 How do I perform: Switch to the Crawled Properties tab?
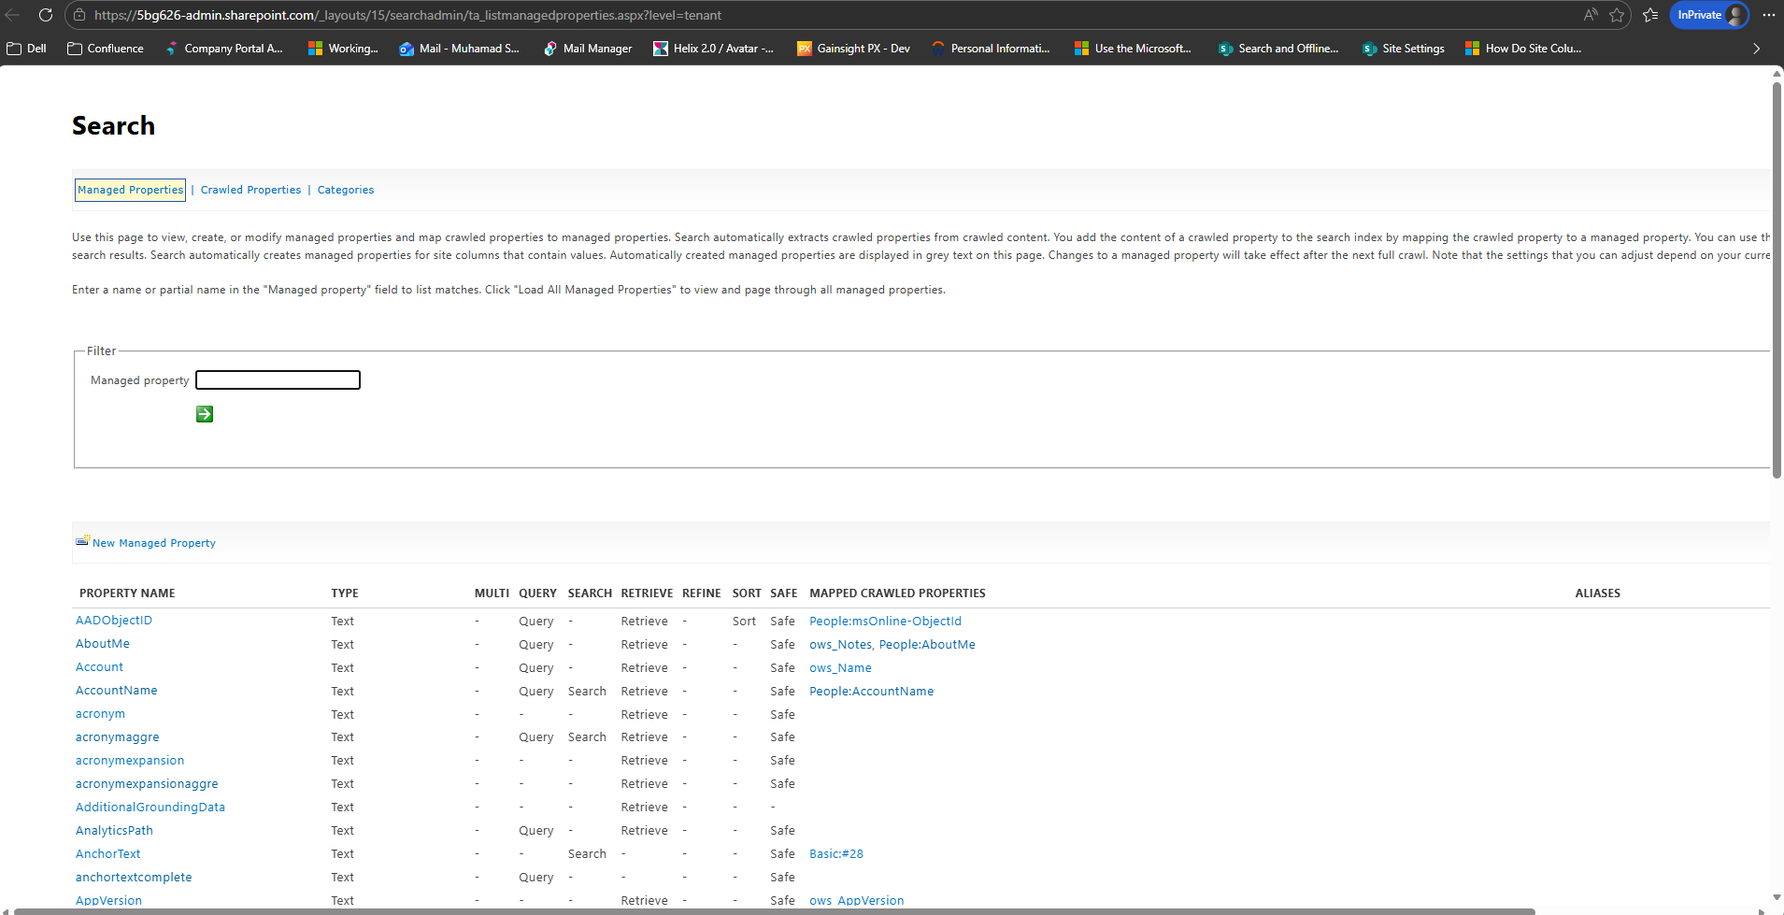point(250,190)
